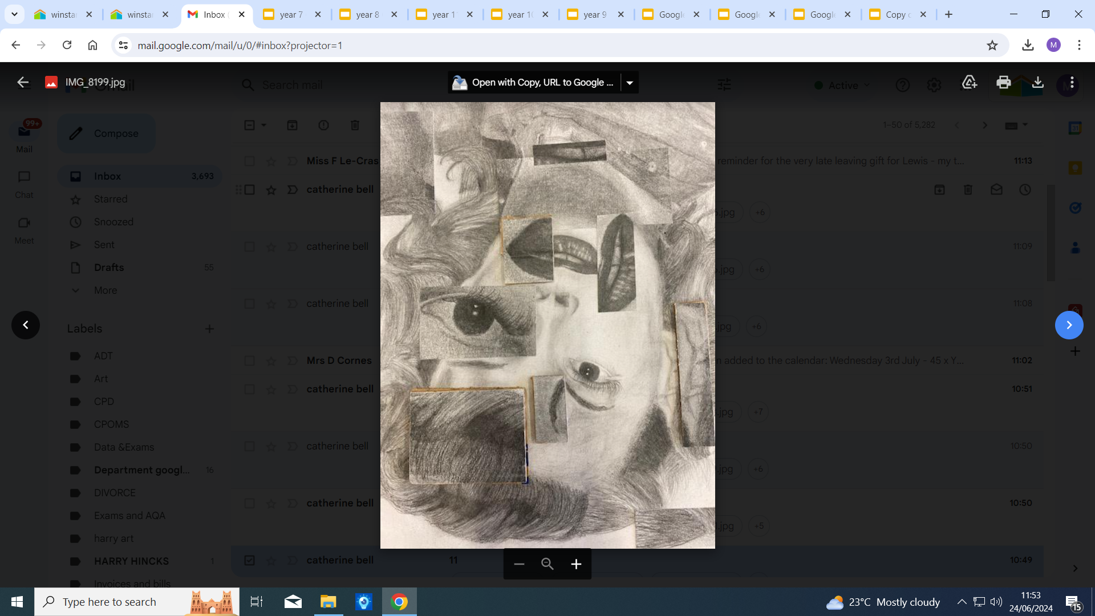Expand the +6 attachments chip at 11:13
This screenshot has height=616, width=1095.
[x=760, y=212]
